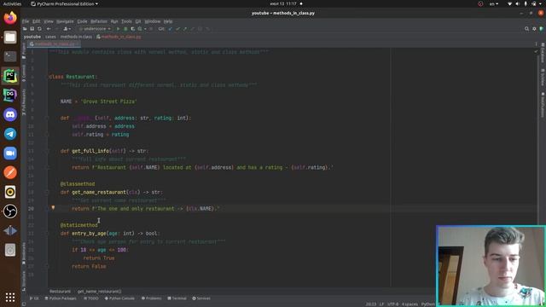Screen dimensions: 546x307
Task: Click the Reload from disk toolbar icon
Action: pyautogui.click(x=39, y=29)
